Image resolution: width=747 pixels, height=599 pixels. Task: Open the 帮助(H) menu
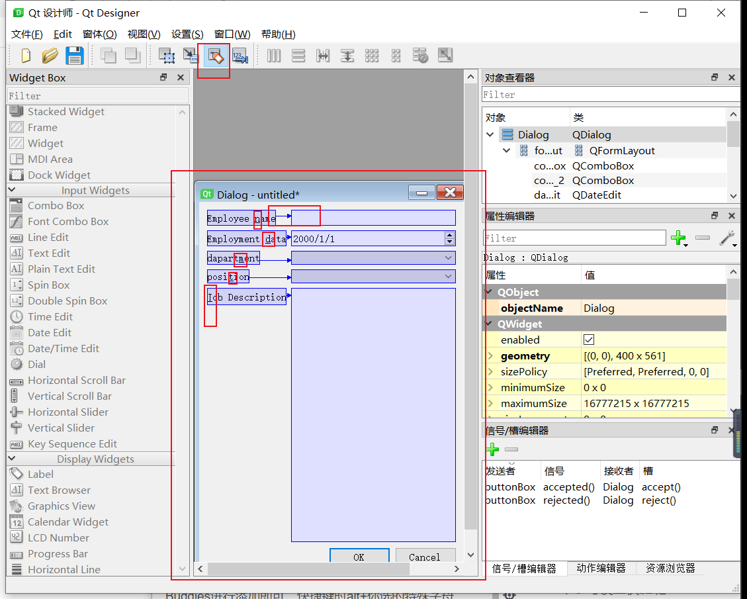click(x=279, y=34)
